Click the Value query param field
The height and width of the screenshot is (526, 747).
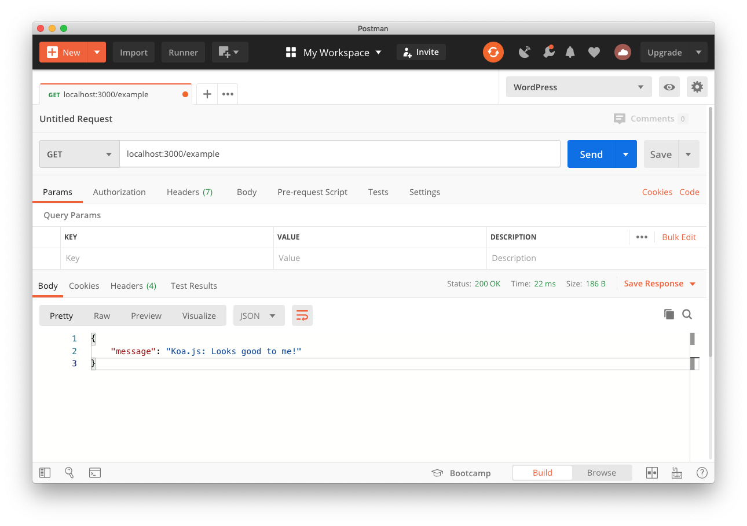point(380,258)
